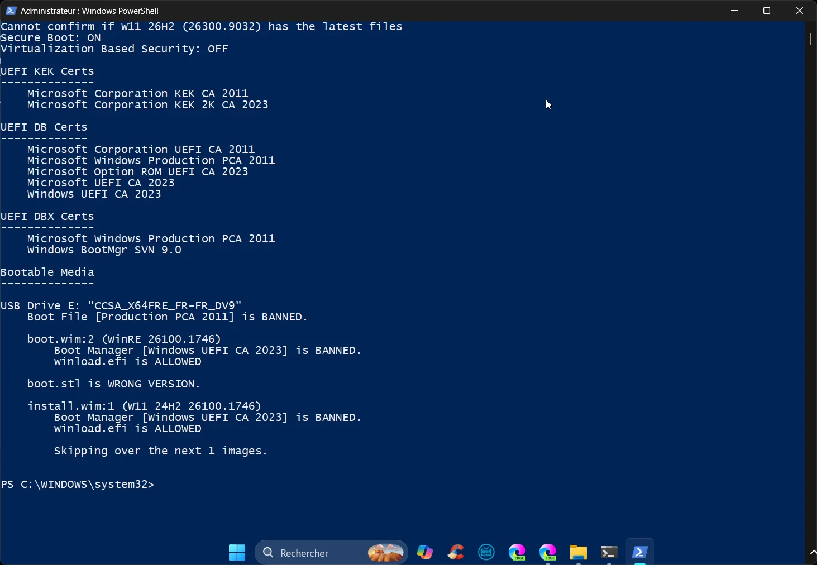Image resolution: width=817 pixels, height=565 pixels.
Task: Click 'winload.efi is ALLOWED' under install.wim:1
Action: 128,429
